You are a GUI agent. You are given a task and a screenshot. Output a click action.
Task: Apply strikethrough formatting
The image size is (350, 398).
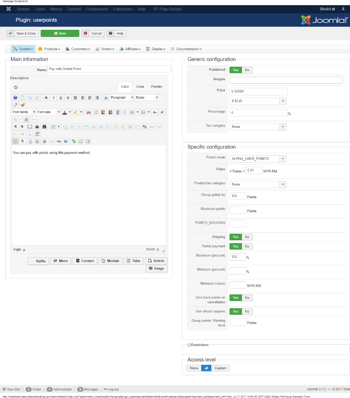click(x=68, y=98)
